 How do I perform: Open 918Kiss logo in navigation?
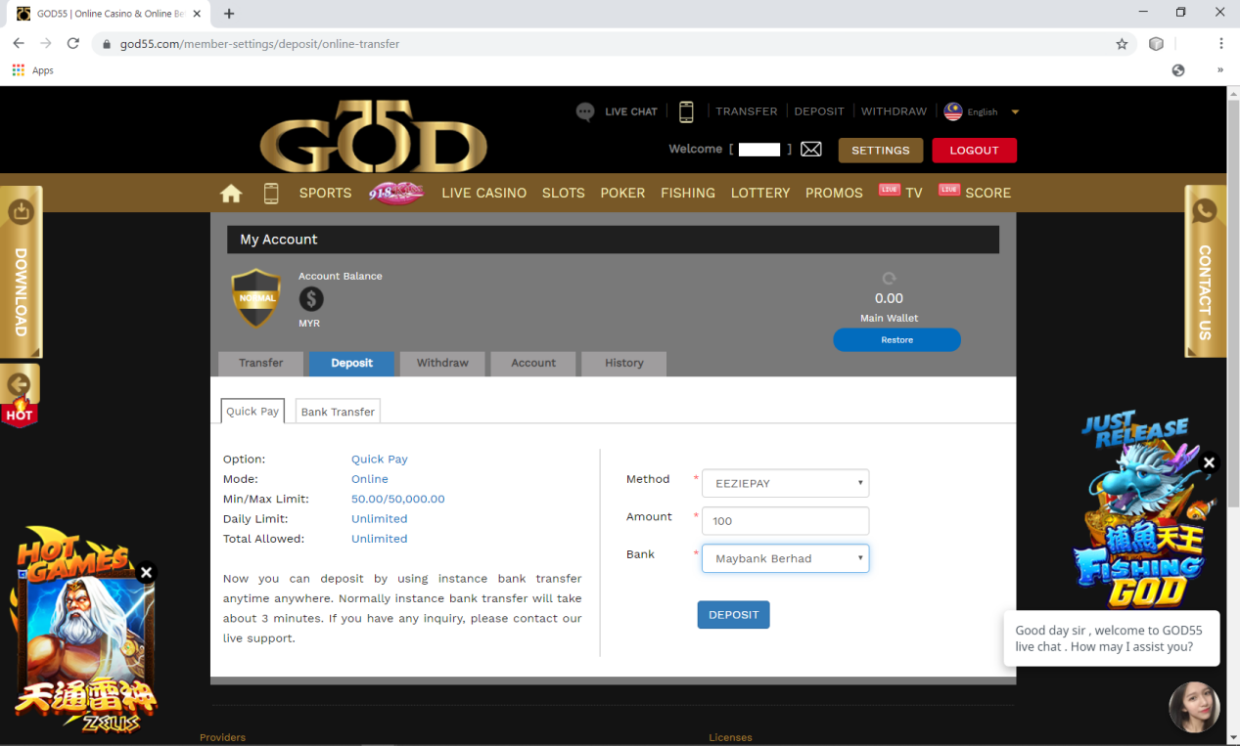coord(396,194)
